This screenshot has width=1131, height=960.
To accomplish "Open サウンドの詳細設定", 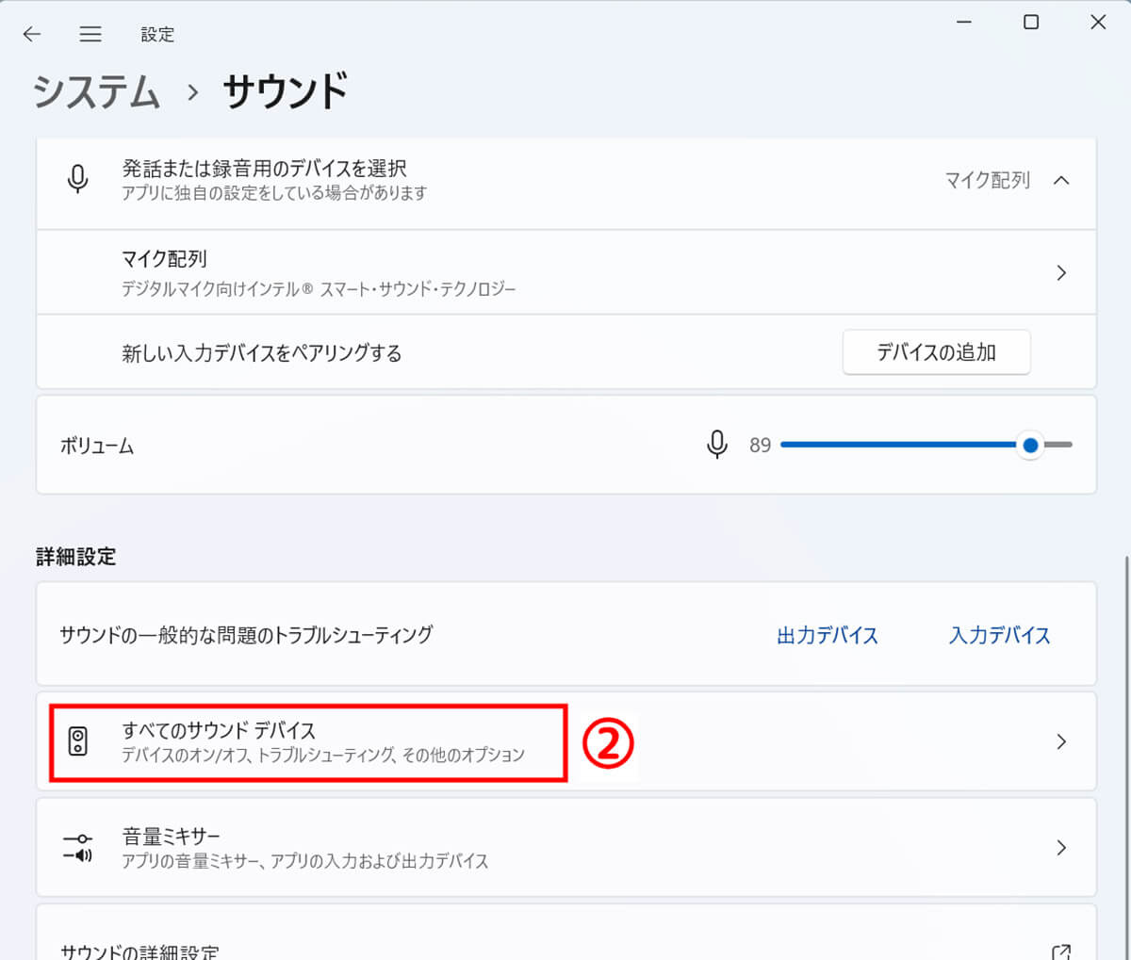I will pos(566,933).
